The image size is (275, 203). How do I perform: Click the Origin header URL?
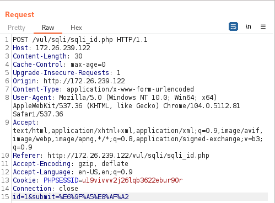pyautogui.click(x=84, y=81)
